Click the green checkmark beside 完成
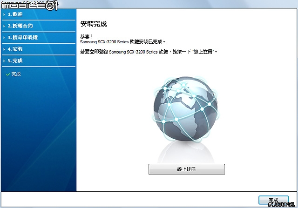Image resolution: width=298 pixels, height=208 pixels. coord(8,74)
